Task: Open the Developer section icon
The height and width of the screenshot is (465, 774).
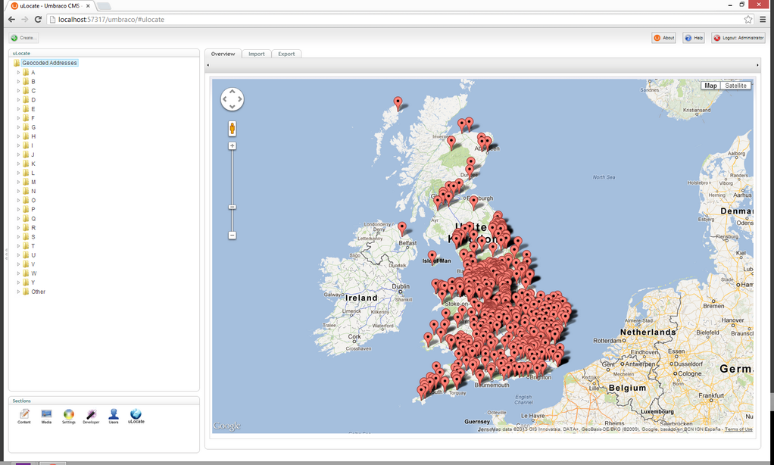Action: pos(91,416)
